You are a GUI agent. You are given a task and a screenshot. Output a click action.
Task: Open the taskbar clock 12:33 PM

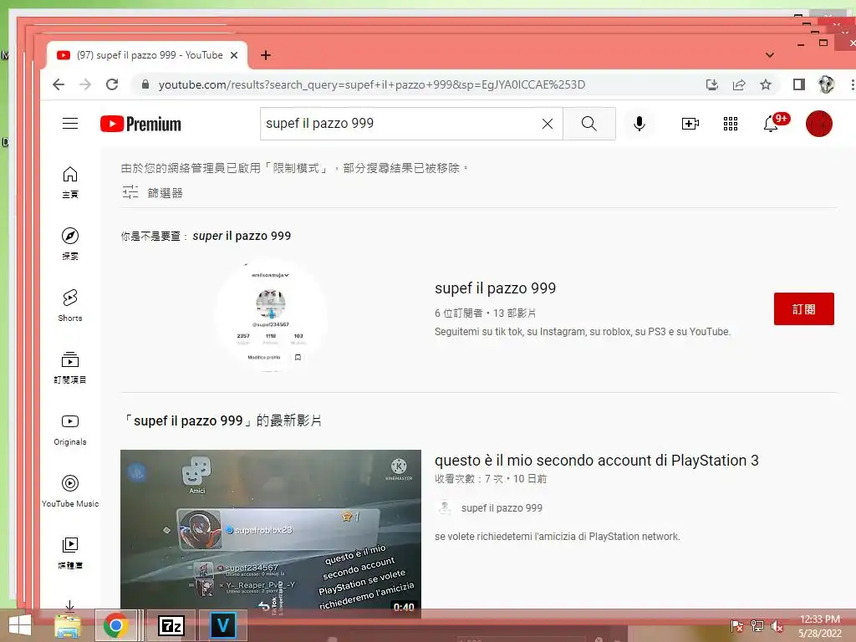click(820, 626)
